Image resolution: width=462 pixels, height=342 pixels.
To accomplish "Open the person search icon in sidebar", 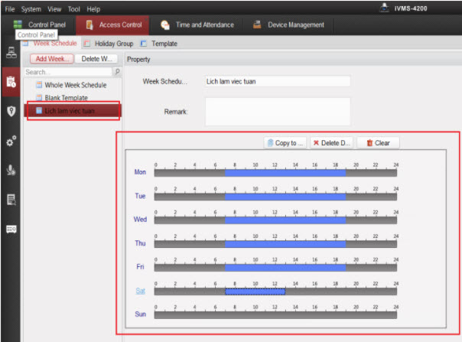I will click(11, 170).
